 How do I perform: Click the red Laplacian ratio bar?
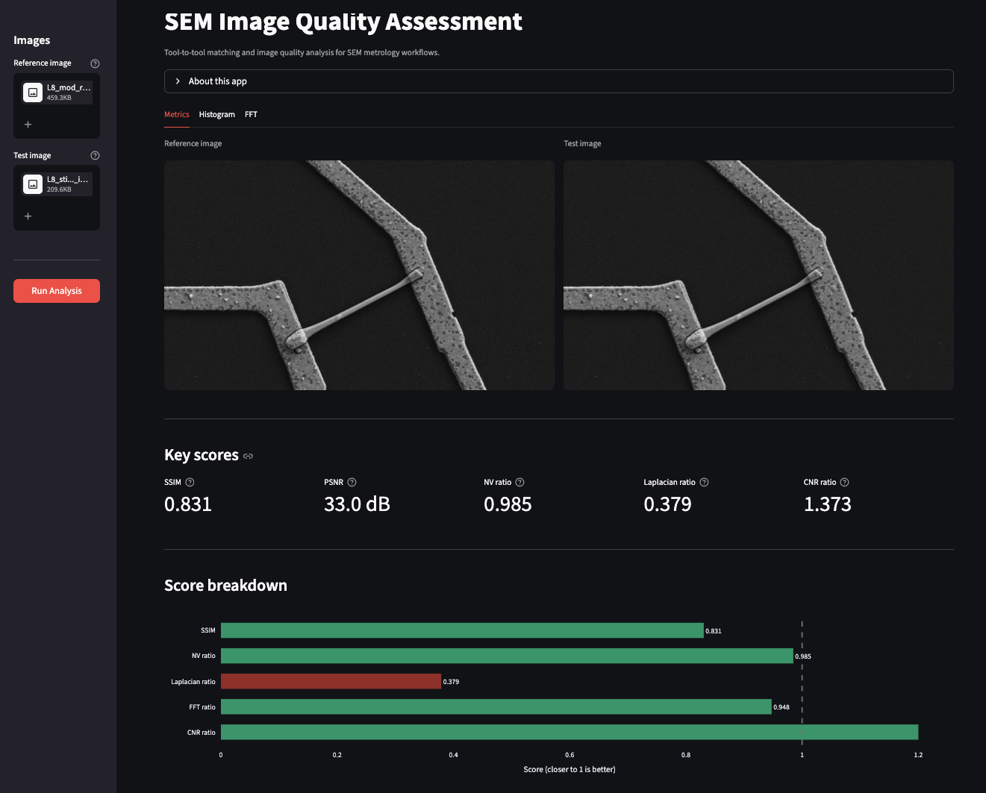point(332,681)
